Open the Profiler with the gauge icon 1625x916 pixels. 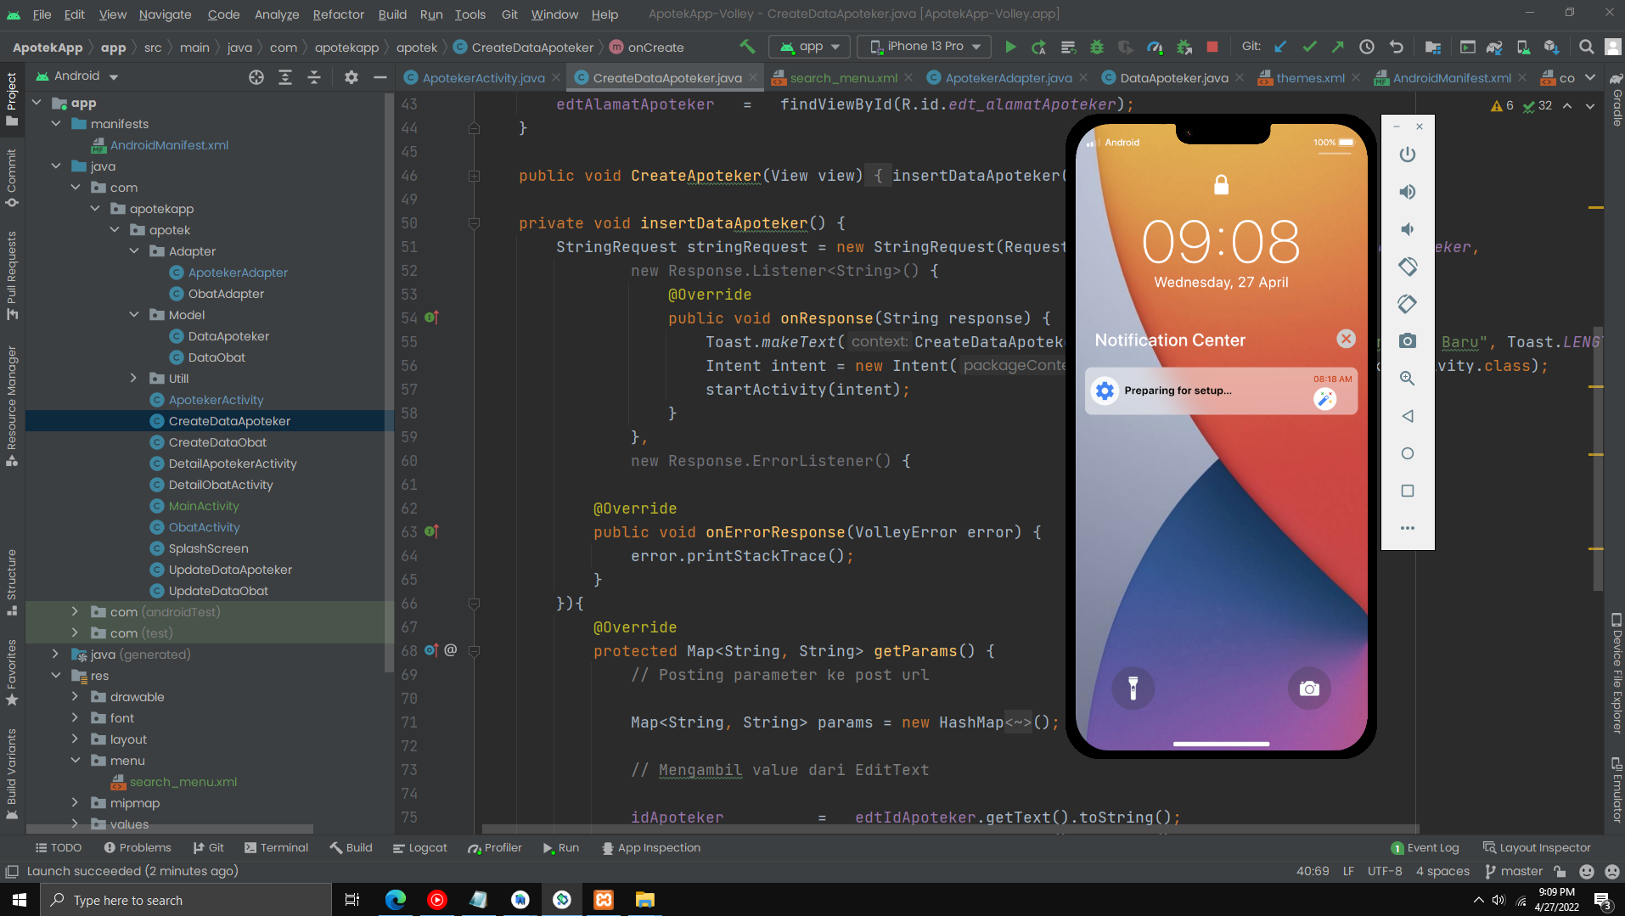pos(1155,47)
